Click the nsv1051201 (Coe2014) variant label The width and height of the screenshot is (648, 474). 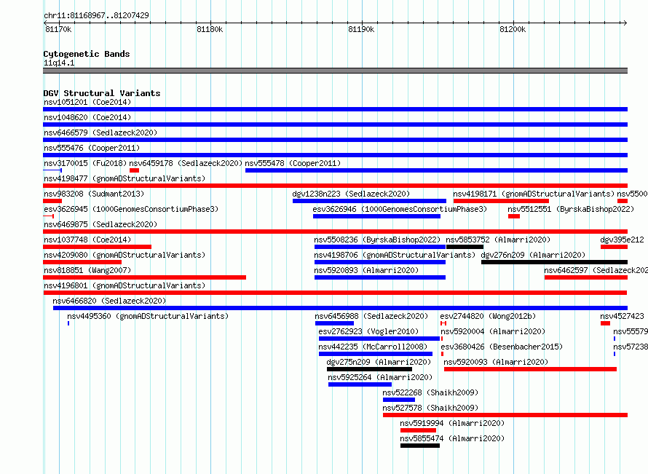pos(87,102)
